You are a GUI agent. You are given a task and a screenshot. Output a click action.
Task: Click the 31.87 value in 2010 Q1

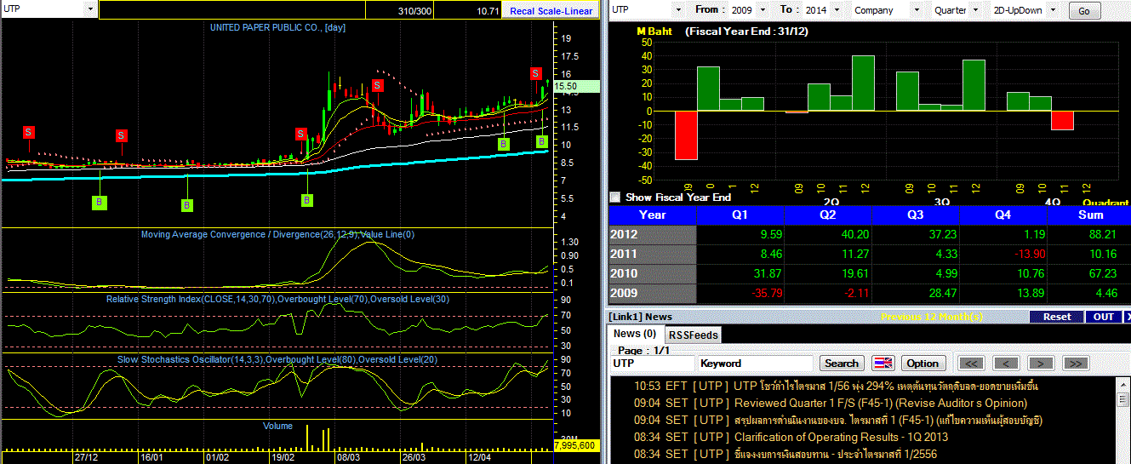766,273
